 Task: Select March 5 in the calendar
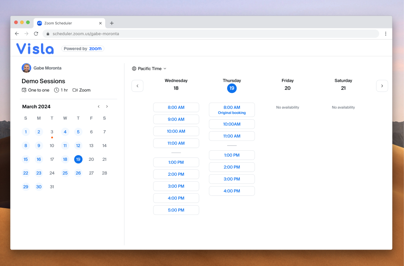(78, 132)
